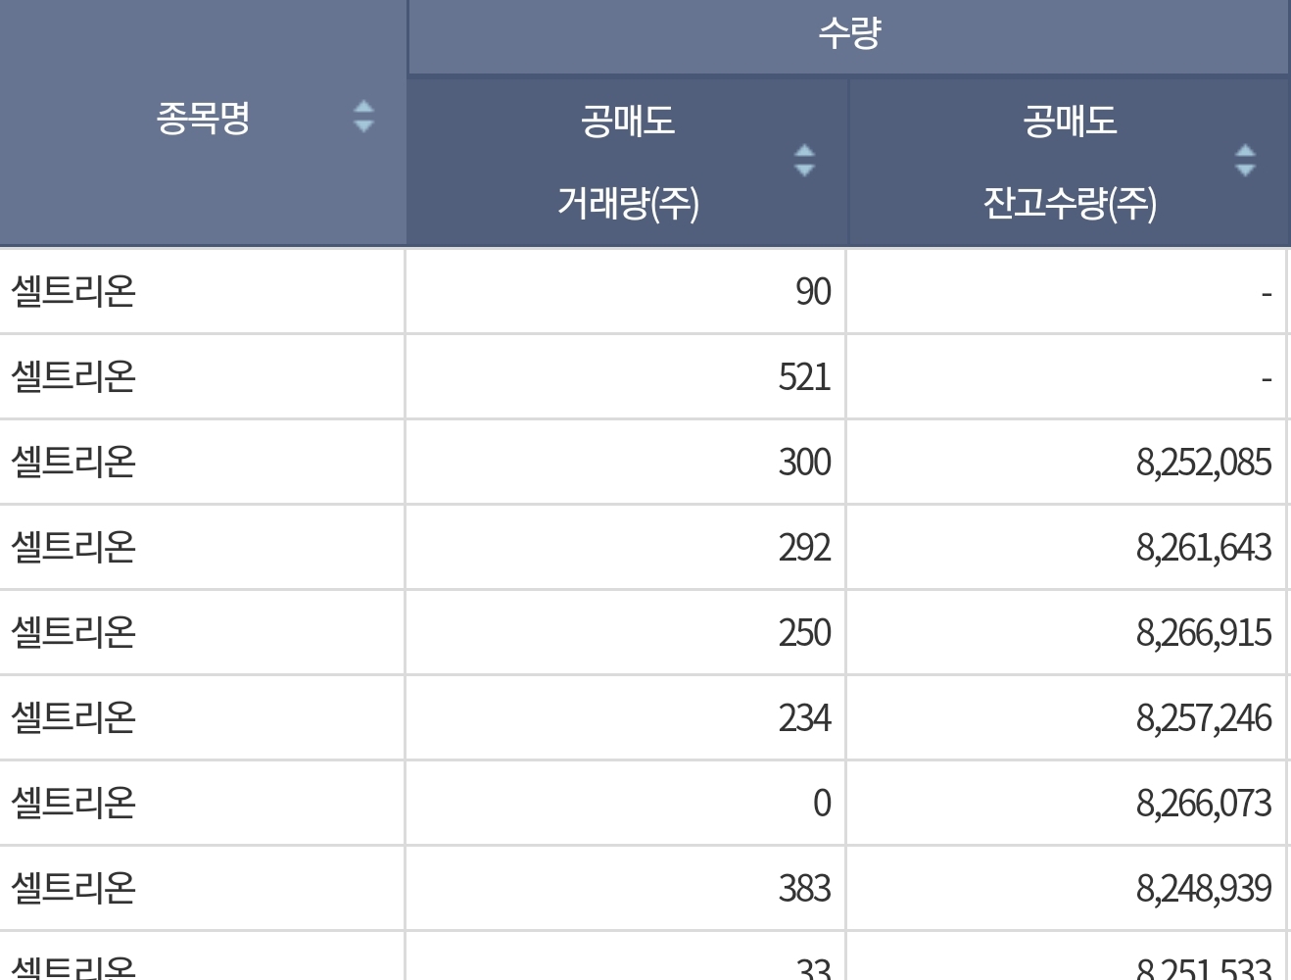The width and height of the screenshot is (1291, 980).
Task: Click the 수량 group header
Action: 848,36
